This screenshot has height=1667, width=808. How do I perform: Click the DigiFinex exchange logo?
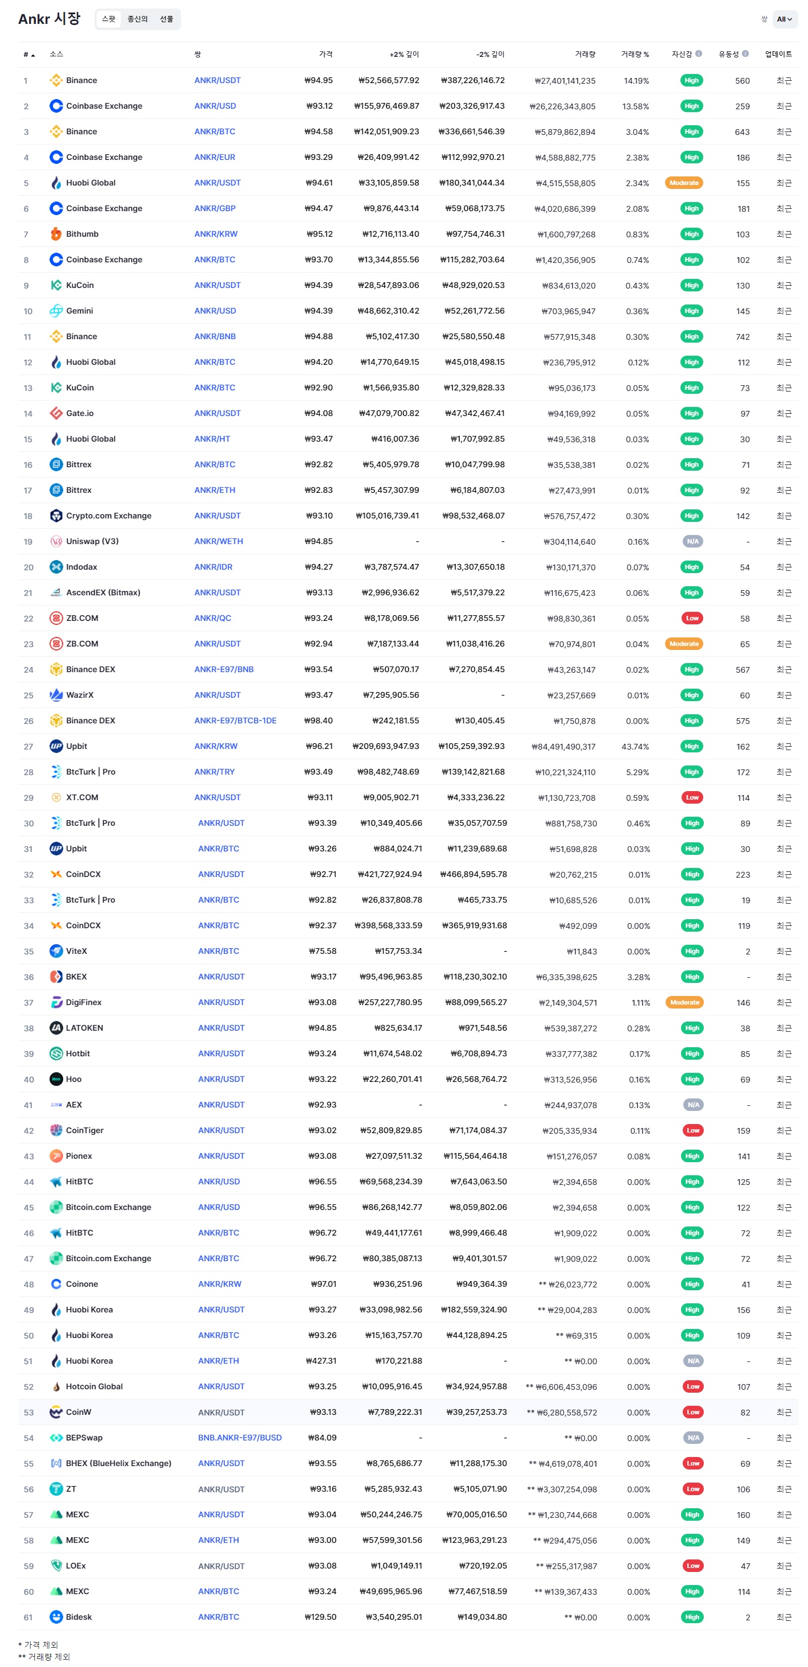[56, 1002]
